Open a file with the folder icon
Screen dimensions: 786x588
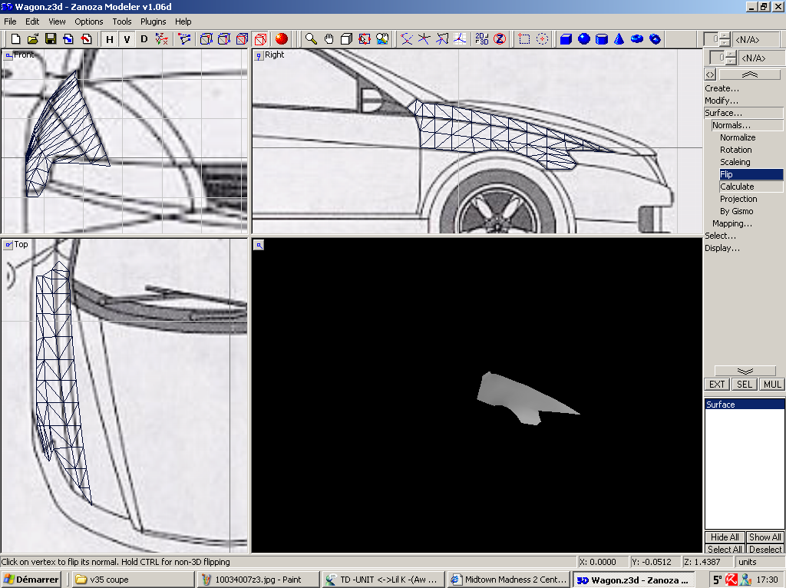[x=33, y=38]
